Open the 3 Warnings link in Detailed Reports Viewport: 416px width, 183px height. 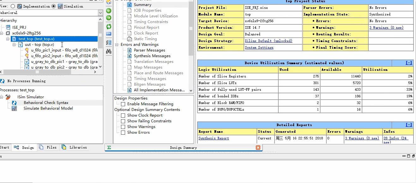(362, 138)
